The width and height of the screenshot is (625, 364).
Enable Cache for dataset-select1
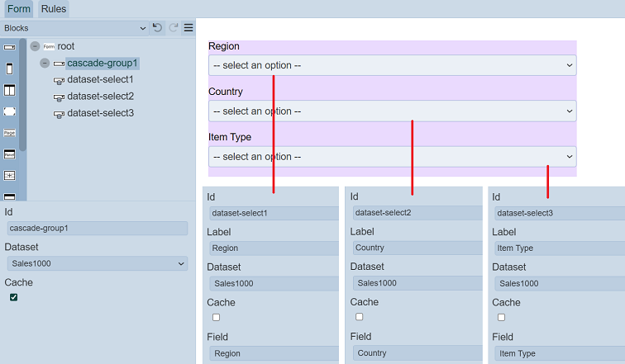tap(216, 317)
